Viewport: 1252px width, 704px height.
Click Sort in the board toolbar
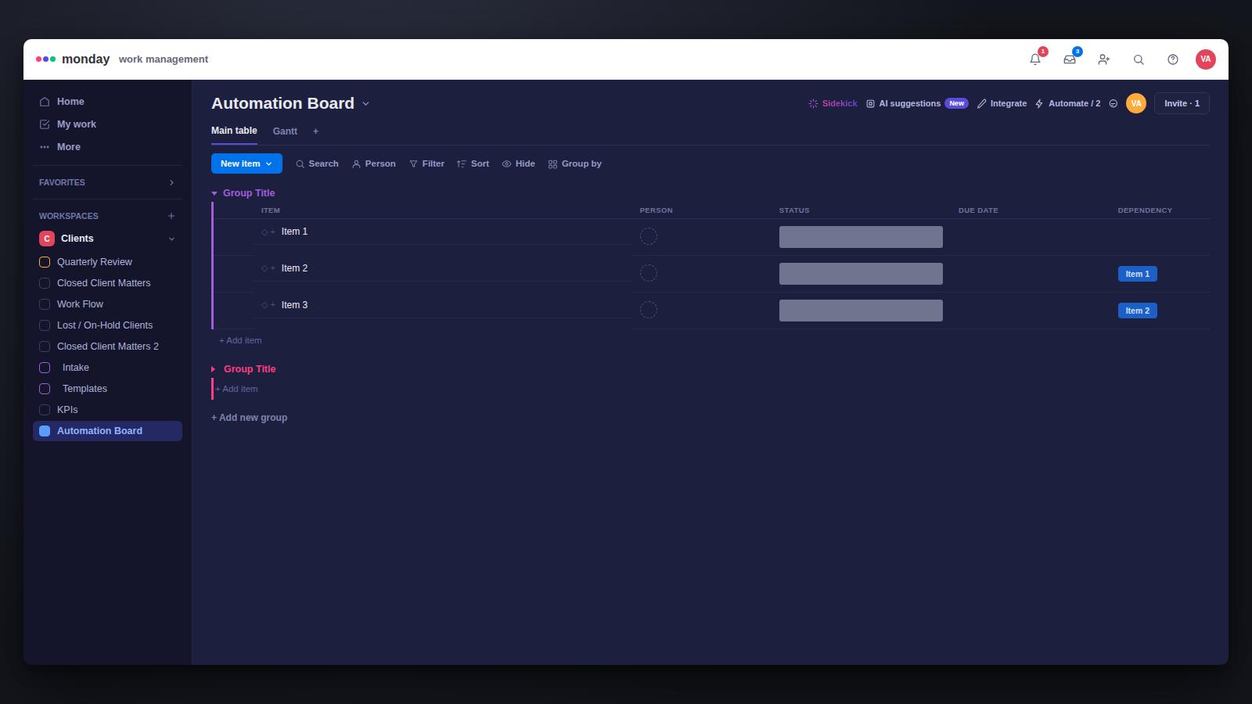pos(473,163)
